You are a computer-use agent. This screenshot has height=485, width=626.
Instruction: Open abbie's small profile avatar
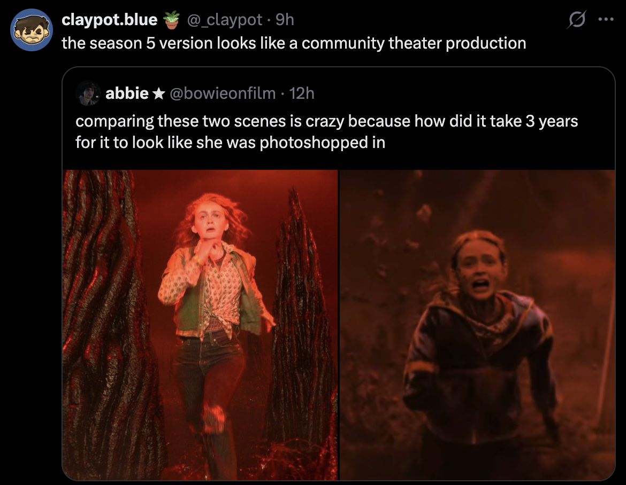point(88,93)
